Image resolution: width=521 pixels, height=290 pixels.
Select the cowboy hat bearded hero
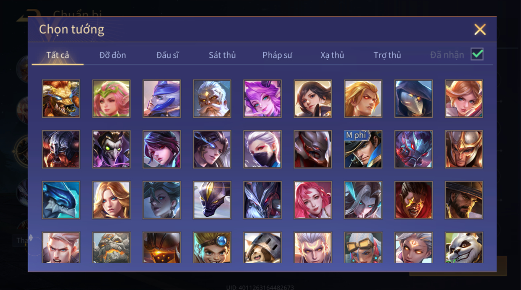464,200
